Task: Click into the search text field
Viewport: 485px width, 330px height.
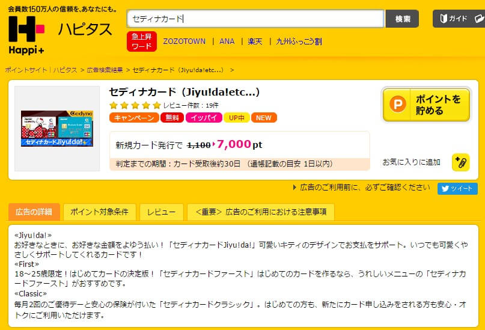Action: pos(255,19)
